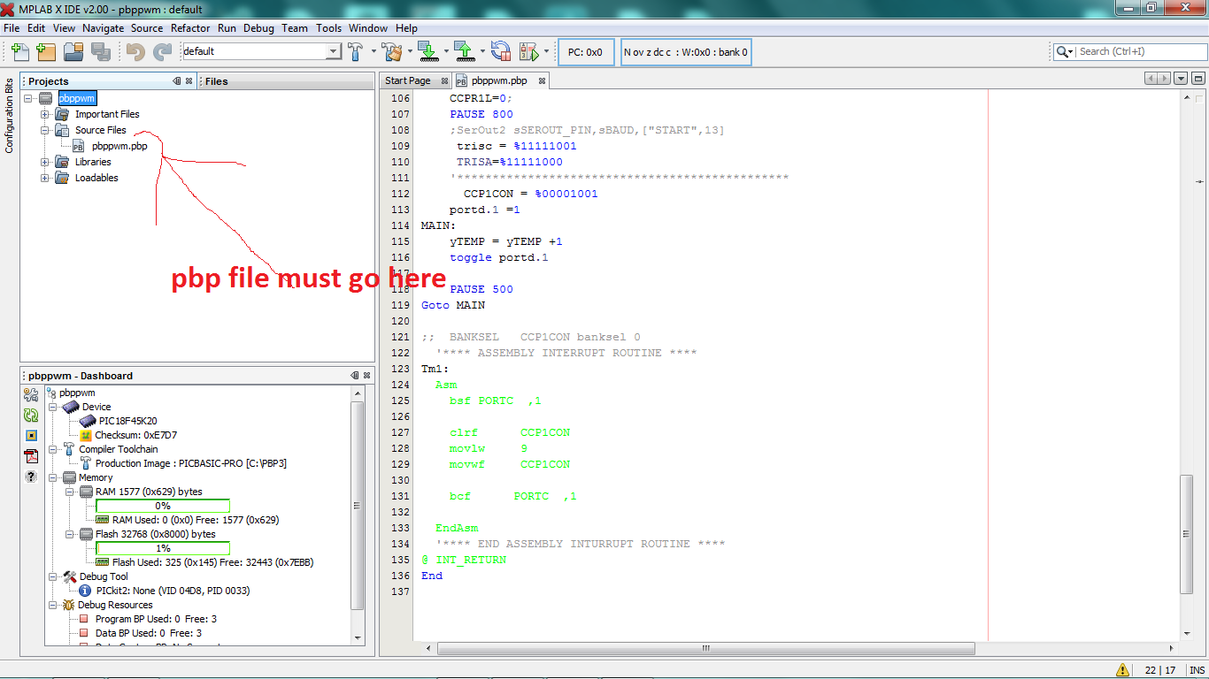Click the Flash 1% usage bar
The width and height of the screenshot is (1209, 679).
tap(163, 548)
